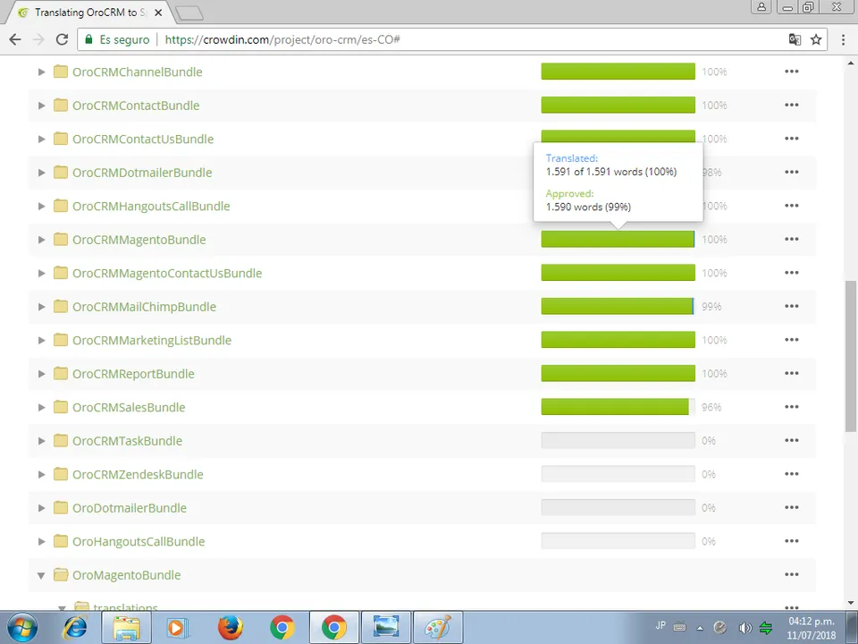This screenshot has width=858, height=644.
Task: Open OroCRMHangoutsCallBundle three-dot menu
Action: point(791,206)
